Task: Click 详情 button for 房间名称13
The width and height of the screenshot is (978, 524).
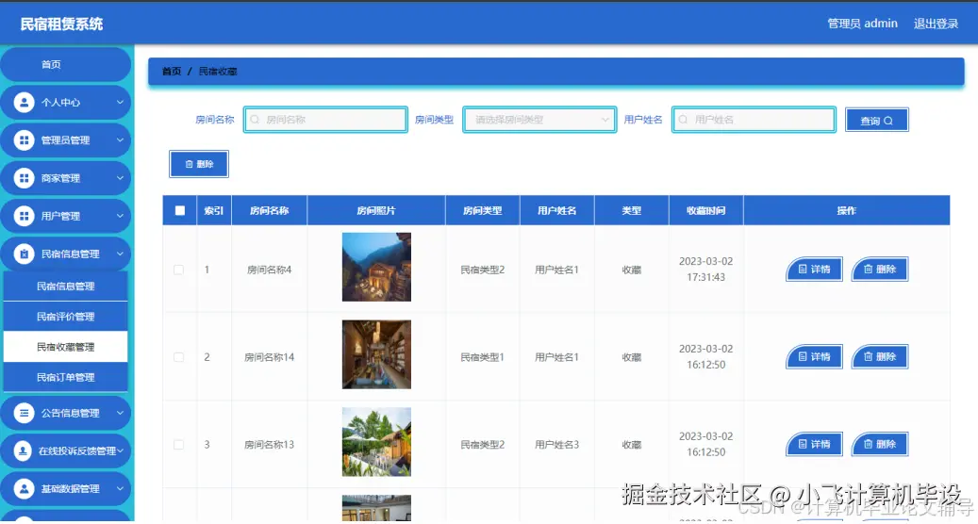Action: (x=814, y=444)
